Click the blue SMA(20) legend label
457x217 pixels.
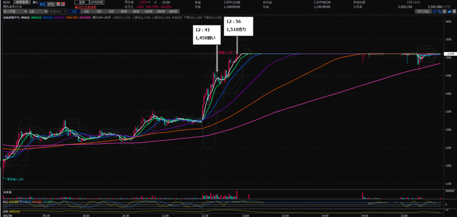click(48, 17)
